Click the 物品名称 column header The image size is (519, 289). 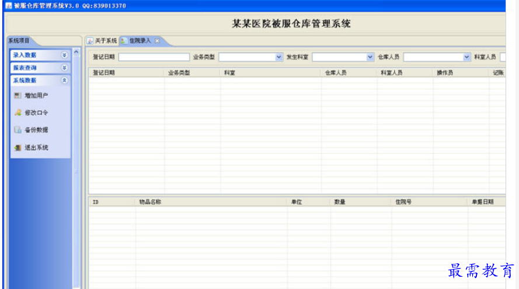pyautogui.click(x=211, y=202)
